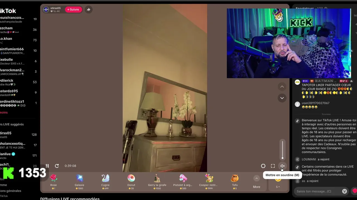Viewport: 357px width, 200px height.
Task: Go to next live with down arrow
Action: [x=282, y=98]
